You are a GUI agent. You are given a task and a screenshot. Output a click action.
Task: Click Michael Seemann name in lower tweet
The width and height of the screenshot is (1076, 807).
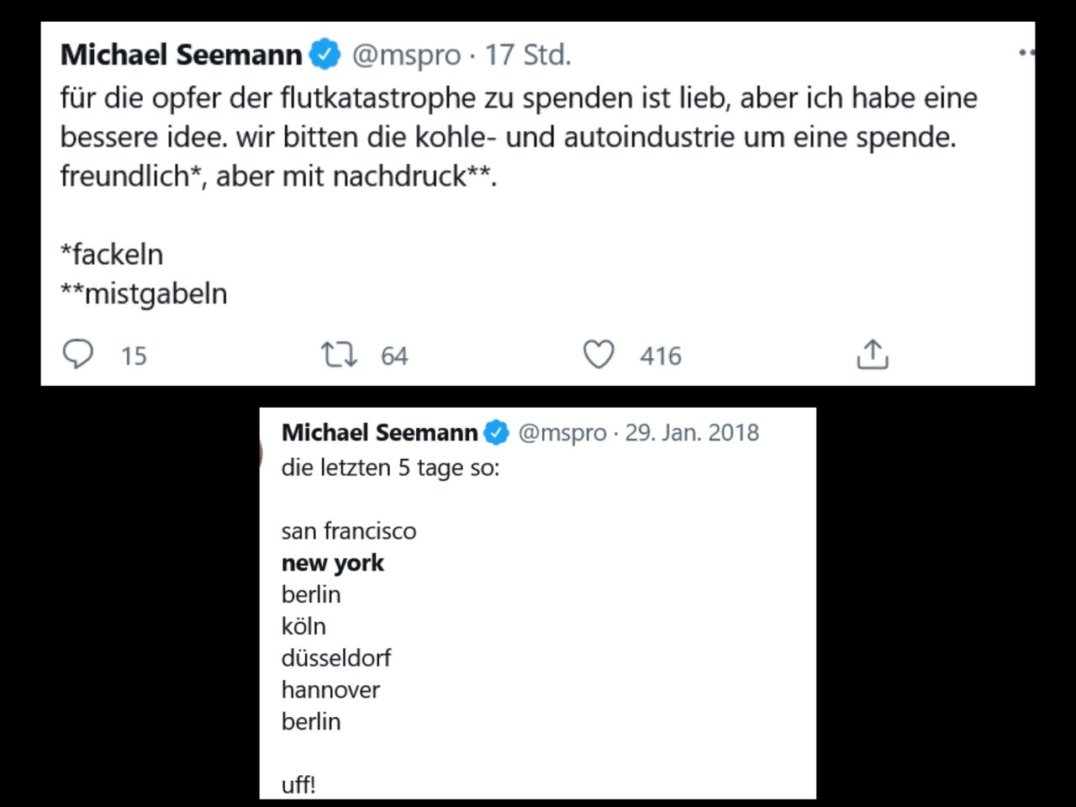click(379, 432)
